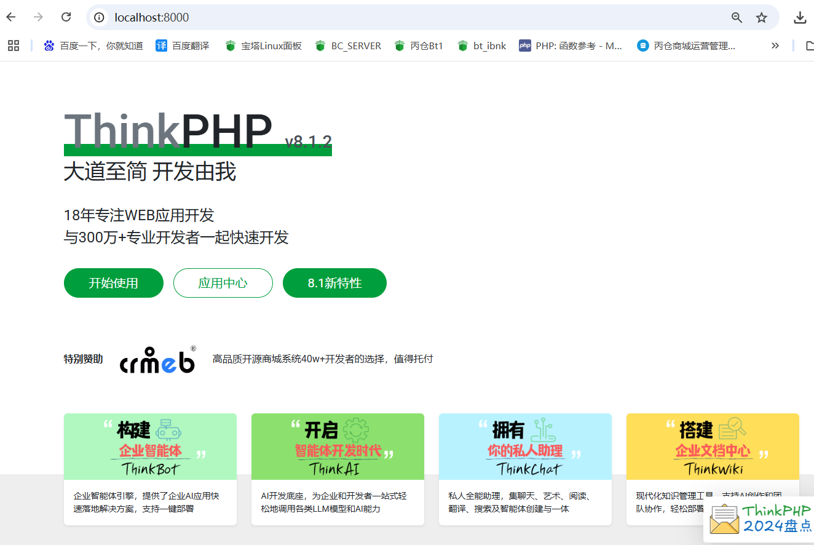The height and width of the screenshot is (545, 814).
Task: Open PHP: 函数参考 bookmark
Action: [x=571, y=46]
